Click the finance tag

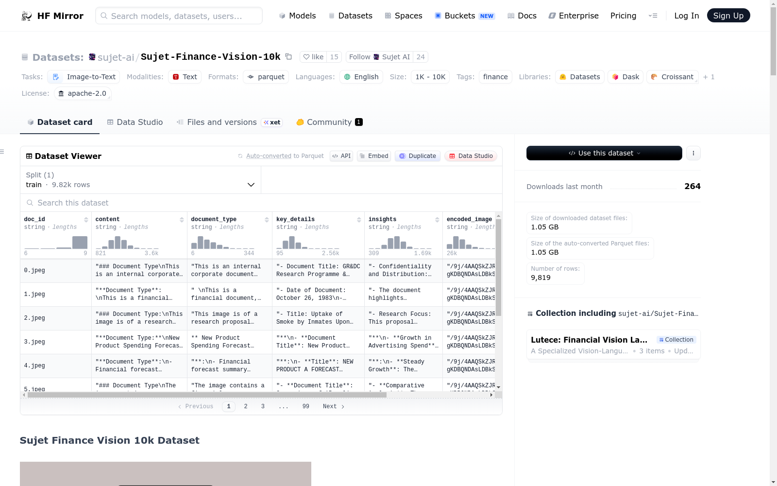(x=495, y=77)
